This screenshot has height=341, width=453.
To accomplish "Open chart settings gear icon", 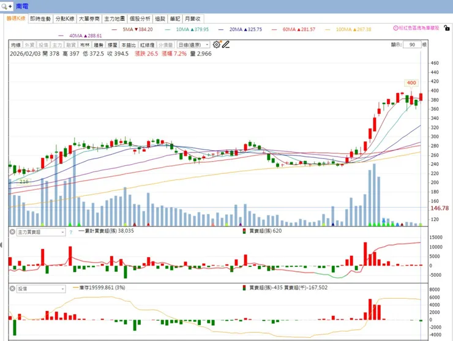I will 216,45.
